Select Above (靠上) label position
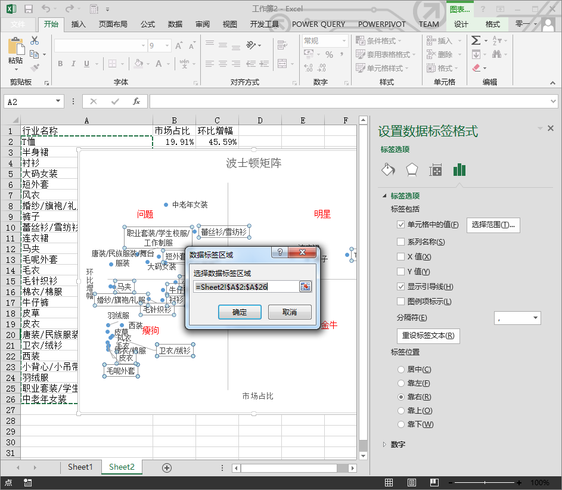This screenshot has width=562, height=490. coord(401,411)
